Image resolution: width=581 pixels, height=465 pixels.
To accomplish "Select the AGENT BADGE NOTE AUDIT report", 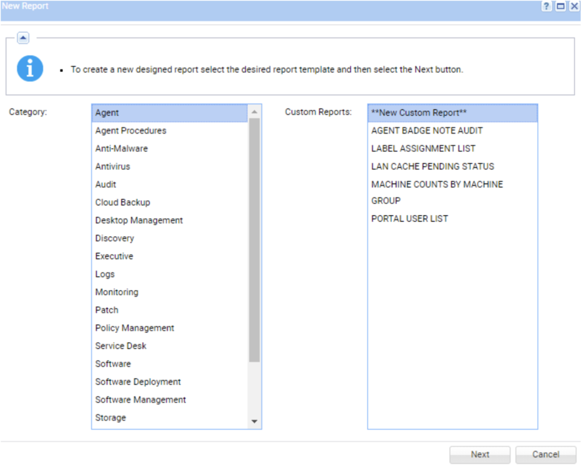I will tap(427, 130).
